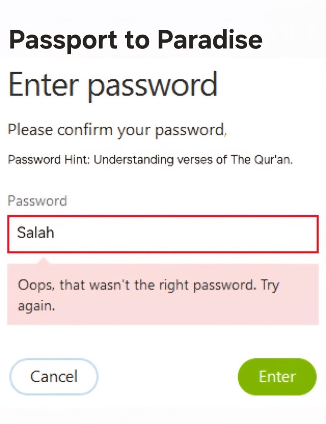Click the error callout pointer arrow
This screenshot has height=424, width=326.
click(43, 260)
